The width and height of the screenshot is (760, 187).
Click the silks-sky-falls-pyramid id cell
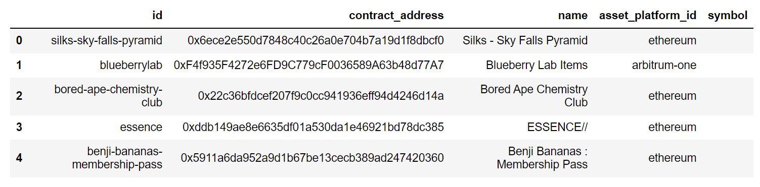(x=107, y=40)
